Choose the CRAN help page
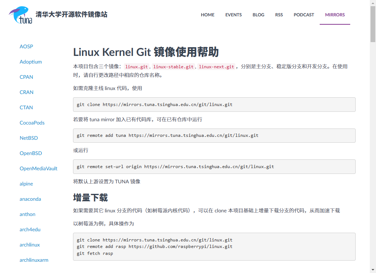 tap(27, 92)
